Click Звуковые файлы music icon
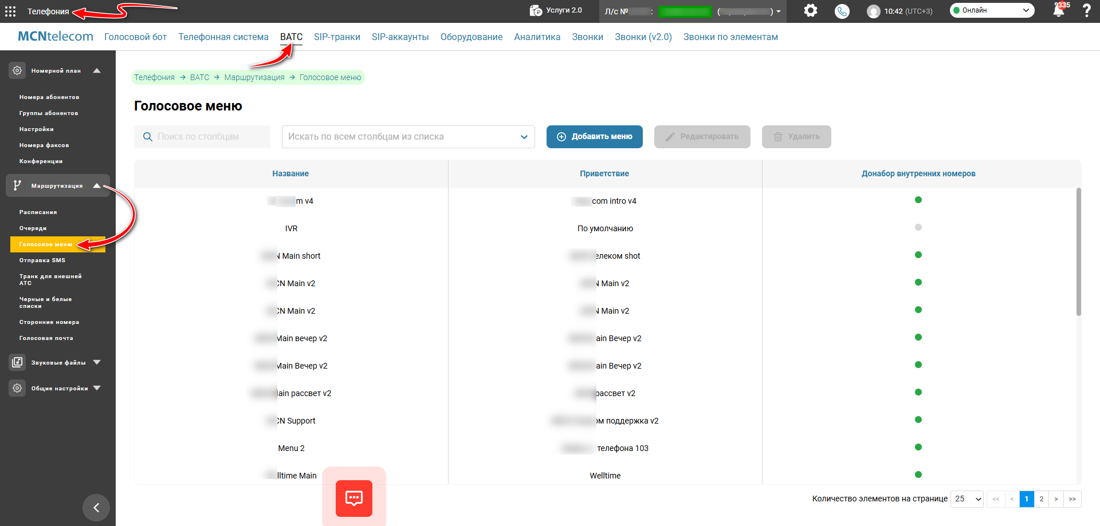1100x526 pixels. [x=17, y=362]
